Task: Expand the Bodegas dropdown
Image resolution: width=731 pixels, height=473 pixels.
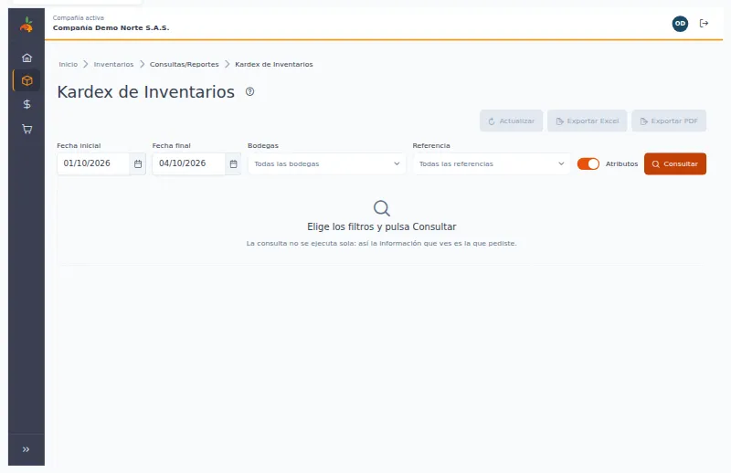Action: [x=327, y=164]
